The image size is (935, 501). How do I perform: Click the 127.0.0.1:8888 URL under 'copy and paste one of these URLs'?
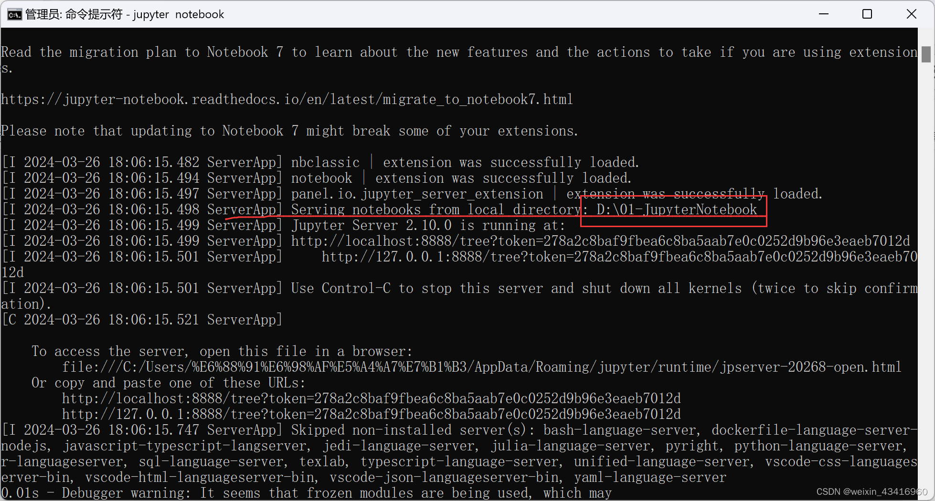[x=372, y=414]
